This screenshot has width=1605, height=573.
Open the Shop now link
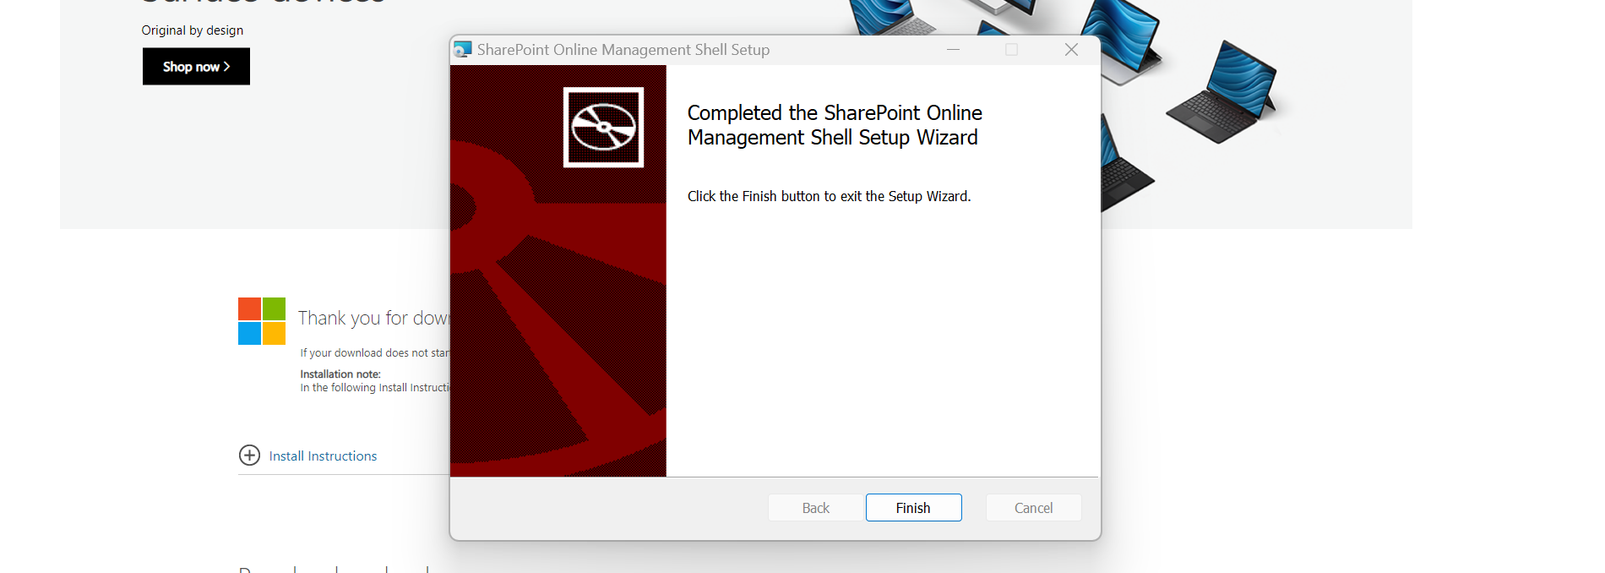click(x=196, y=67)
